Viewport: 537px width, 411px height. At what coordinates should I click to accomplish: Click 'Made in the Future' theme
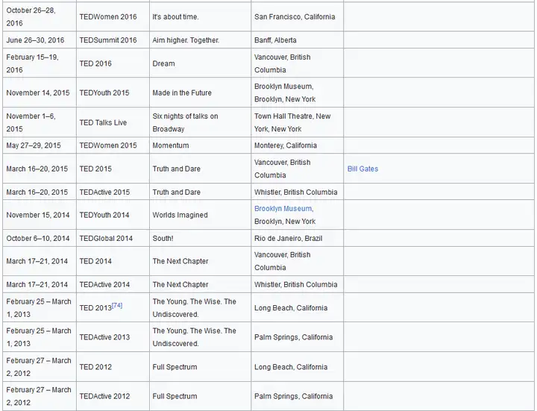click(182, 92)
